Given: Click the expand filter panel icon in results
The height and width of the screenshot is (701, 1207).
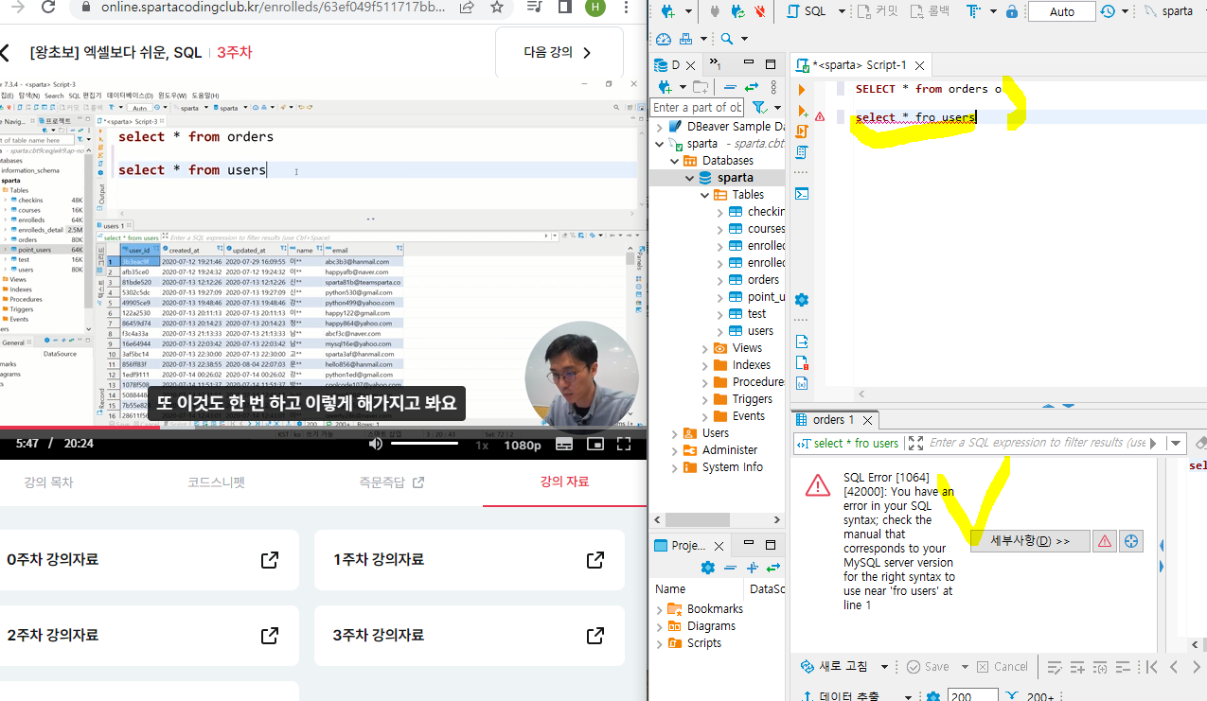Looking at the screenshot, I should (915, 443).
